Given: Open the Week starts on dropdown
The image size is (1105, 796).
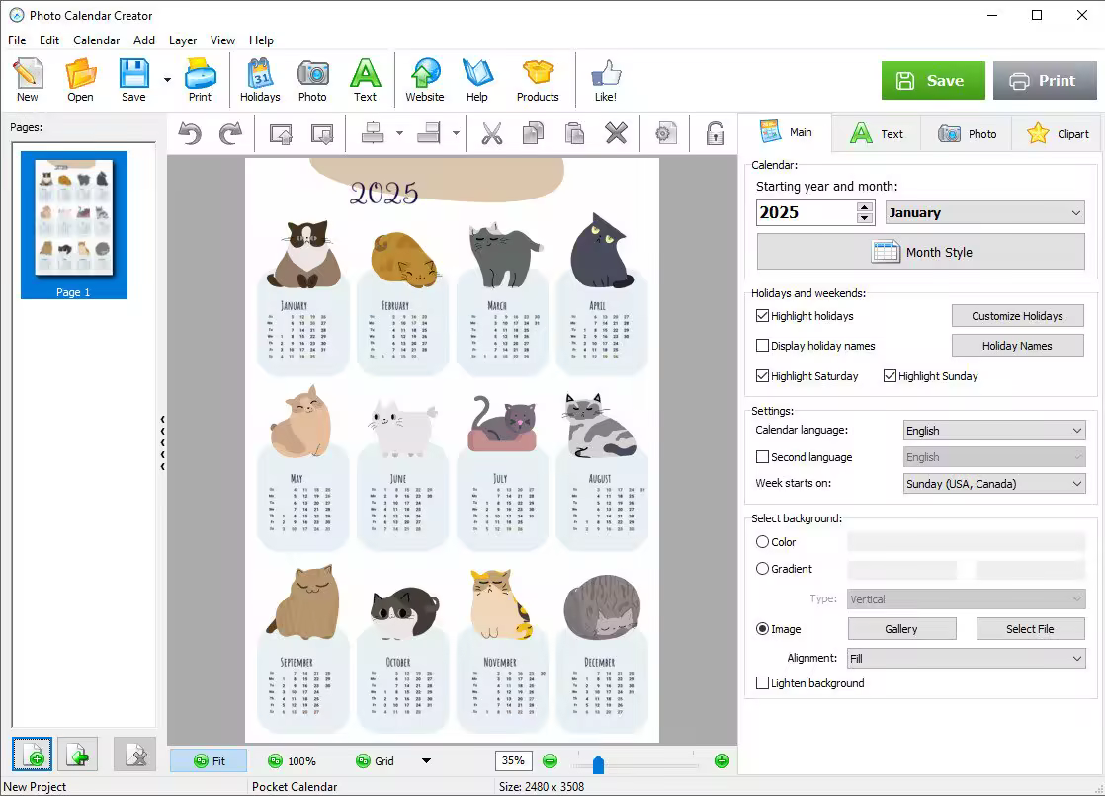Looking at the screenshot, I should point(994,484).
